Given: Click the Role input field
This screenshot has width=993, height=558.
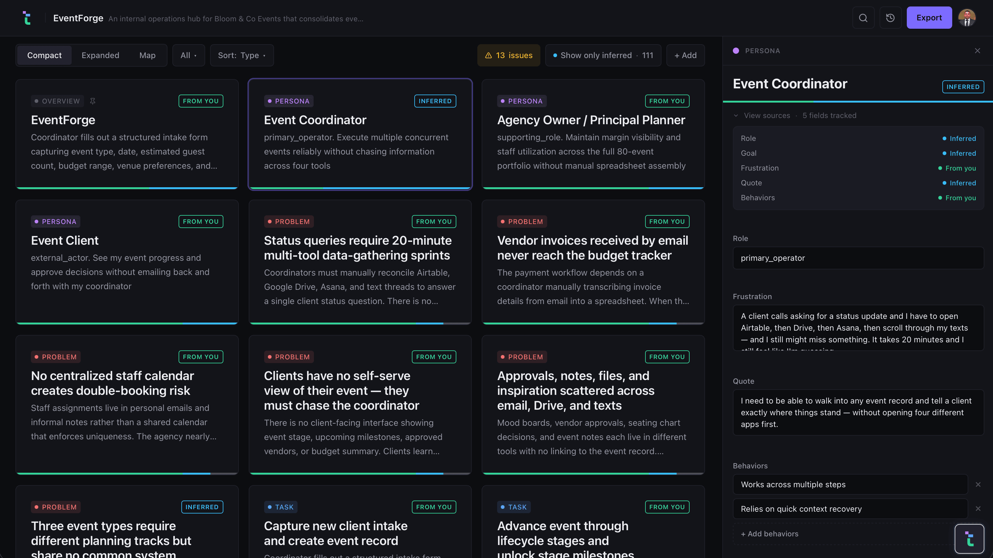Looking at the screenshot, I should click(858, 258).
